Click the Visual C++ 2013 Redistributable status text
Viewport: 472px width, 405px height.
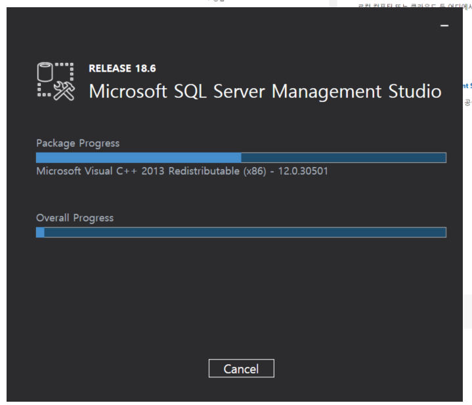coord(182,171)
